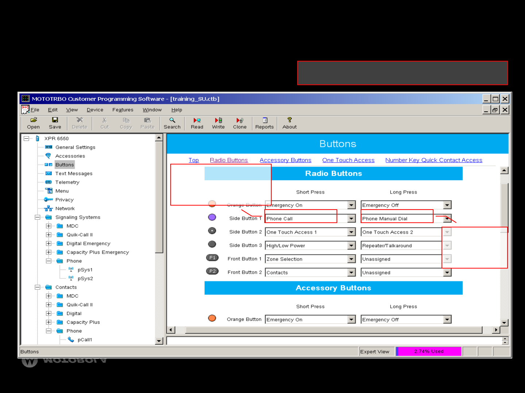525x393 pixels.
Task: Open the File menu
Action: tap(35, 110)
